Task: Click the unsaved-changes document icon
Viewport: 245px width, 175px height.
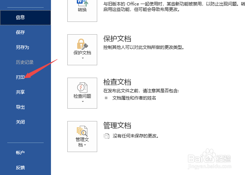Action: pyautogui.click(x=106, y=136)
